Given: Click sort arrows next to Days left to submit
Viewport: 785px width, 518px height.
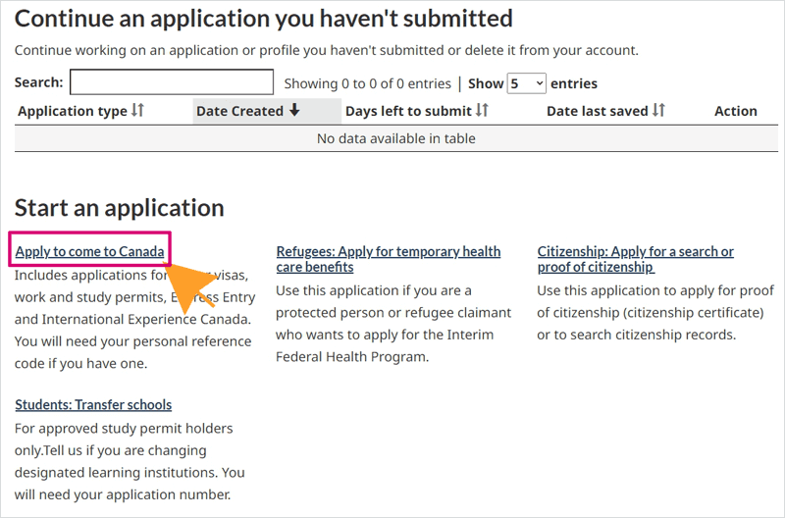Looking at the screenshot, I should (x=482, y=111).
